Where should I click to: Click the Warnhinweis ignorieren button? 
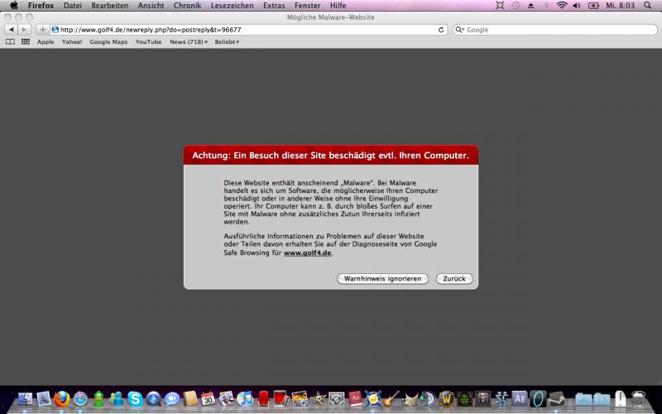click(382, 279)
